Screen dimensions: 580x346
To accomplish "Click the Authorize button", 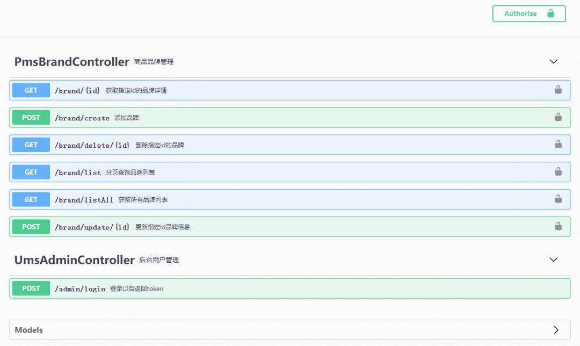I will pos(528,13).
